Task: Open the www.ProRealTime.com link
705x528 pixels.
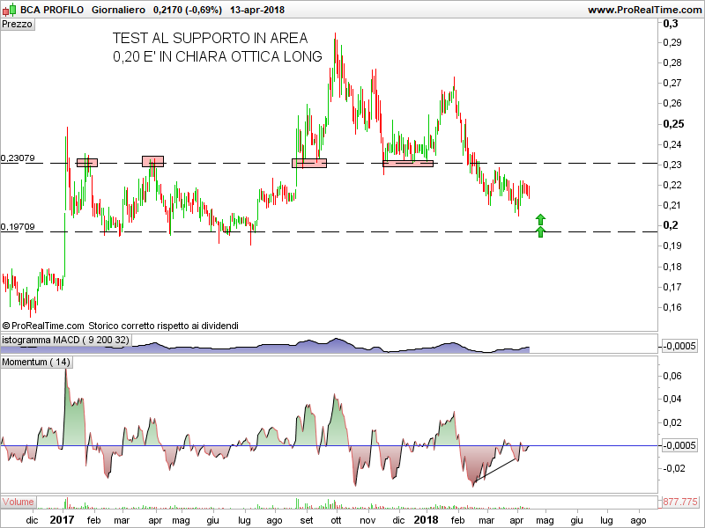Action: point(643,10)
